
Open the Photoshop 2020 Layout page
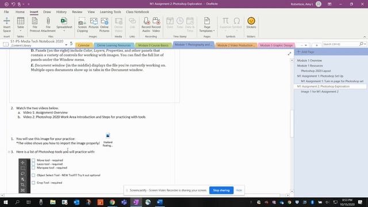(x=316, y=71)
